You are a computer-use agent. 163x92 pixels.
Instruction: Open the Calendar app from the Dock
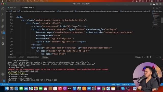tap(45, 88)
